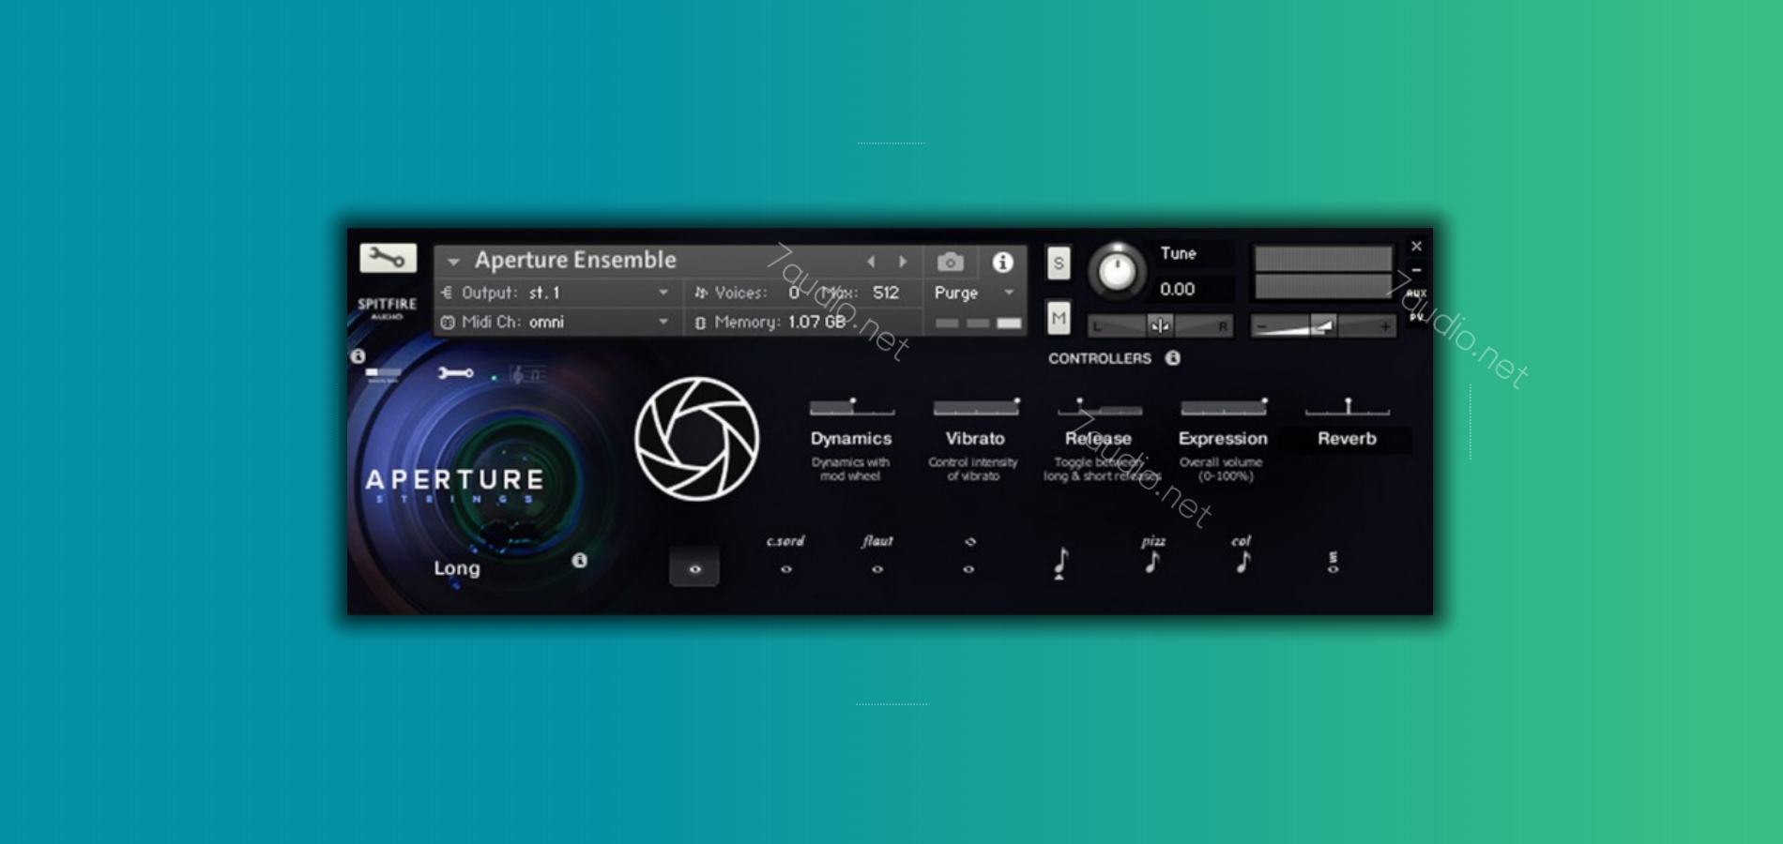
Task: Open the Output st. 1 dropdown
Action: point(556,293)
